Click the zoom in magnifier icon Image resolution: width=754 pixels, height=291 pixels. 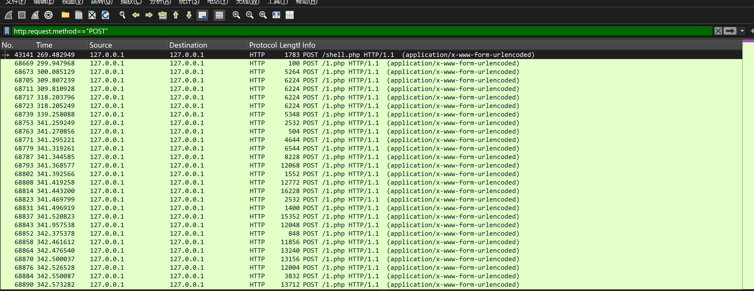pyautogui.click(x=236, y=15)
